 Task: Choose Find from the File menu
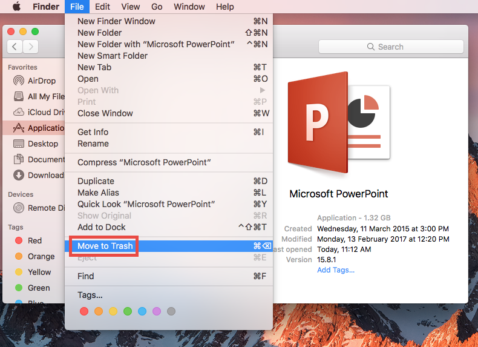coord(169,276)
